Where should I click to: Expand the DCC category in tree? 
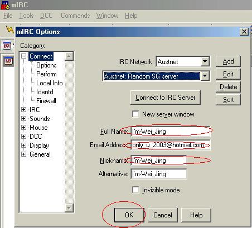tap(23, 136)
